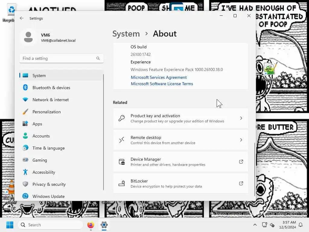Open BitLocker via external link icon
This screenshot has width=309, height=232.
tap(241, 183)
